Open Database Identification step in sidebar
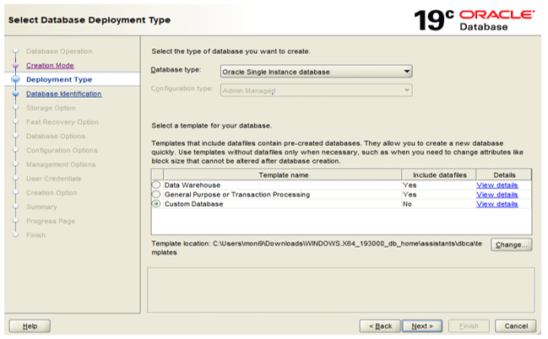Viewport: 548px width, 339px height. (x=63, y=94)
